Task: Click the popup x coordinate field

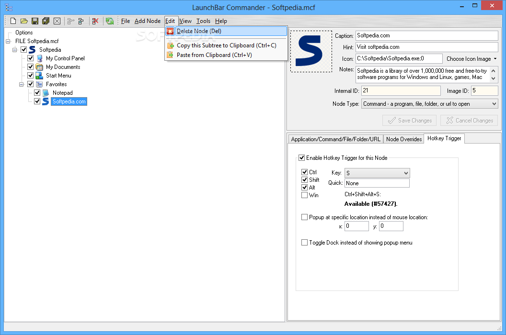Action: click(x=356, y=226)
